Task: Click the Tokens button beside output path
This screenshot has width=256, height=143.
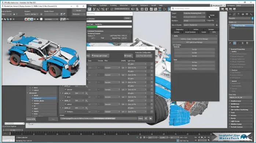Action: pyautogui.click(x=140, y=119)
